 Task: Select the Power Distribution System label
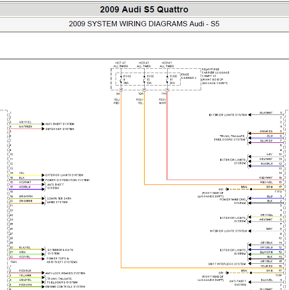67,180
